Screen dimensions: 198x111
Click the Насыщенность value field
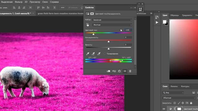coord(128,37)
